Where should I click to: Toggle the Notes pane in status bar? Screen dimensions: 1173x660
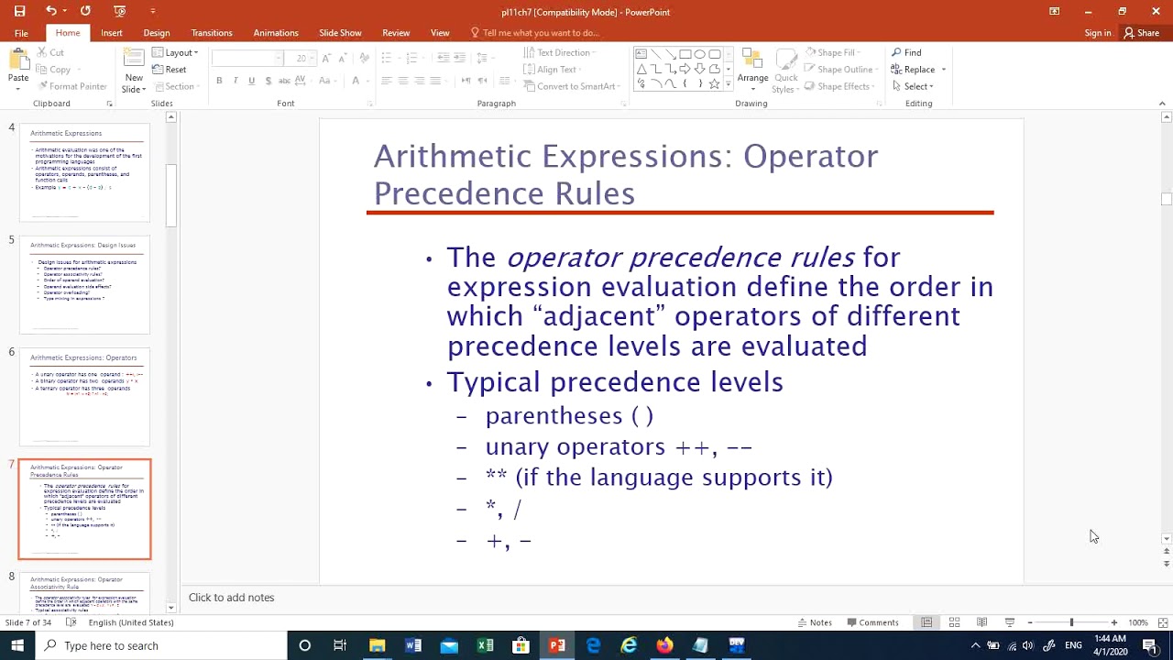815,622
